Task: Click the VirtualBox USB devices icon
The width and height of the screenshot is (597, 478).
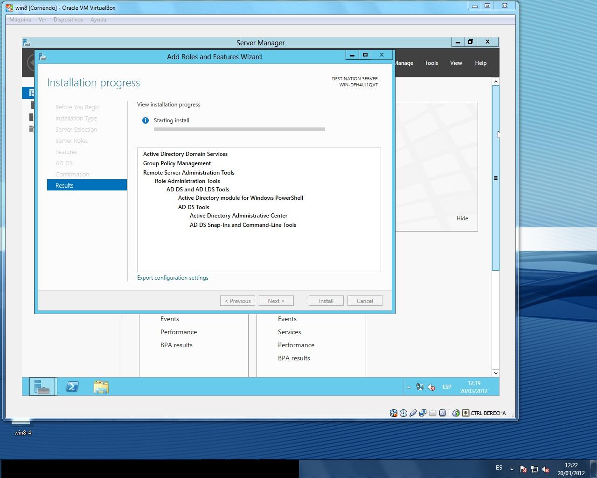Action: pos(413,413)
